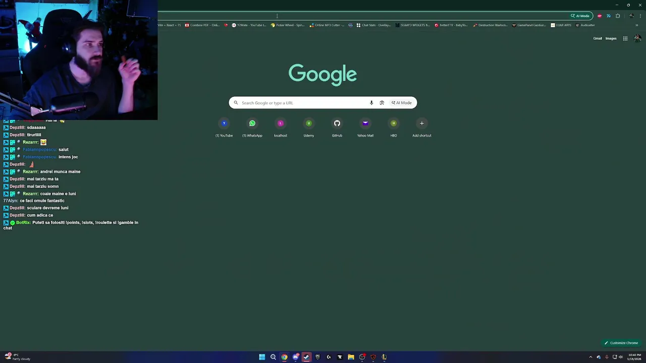Open the Windows Start menu
The height and width of the screenshot is (363, 646).
point(262,357)
